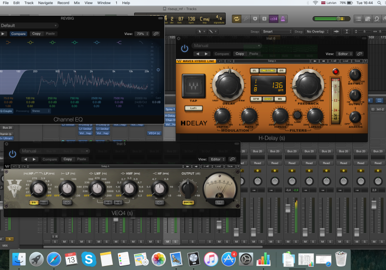Screen dimensions: 386x270
Task: Open the List Editors panel
Action: 358,19
